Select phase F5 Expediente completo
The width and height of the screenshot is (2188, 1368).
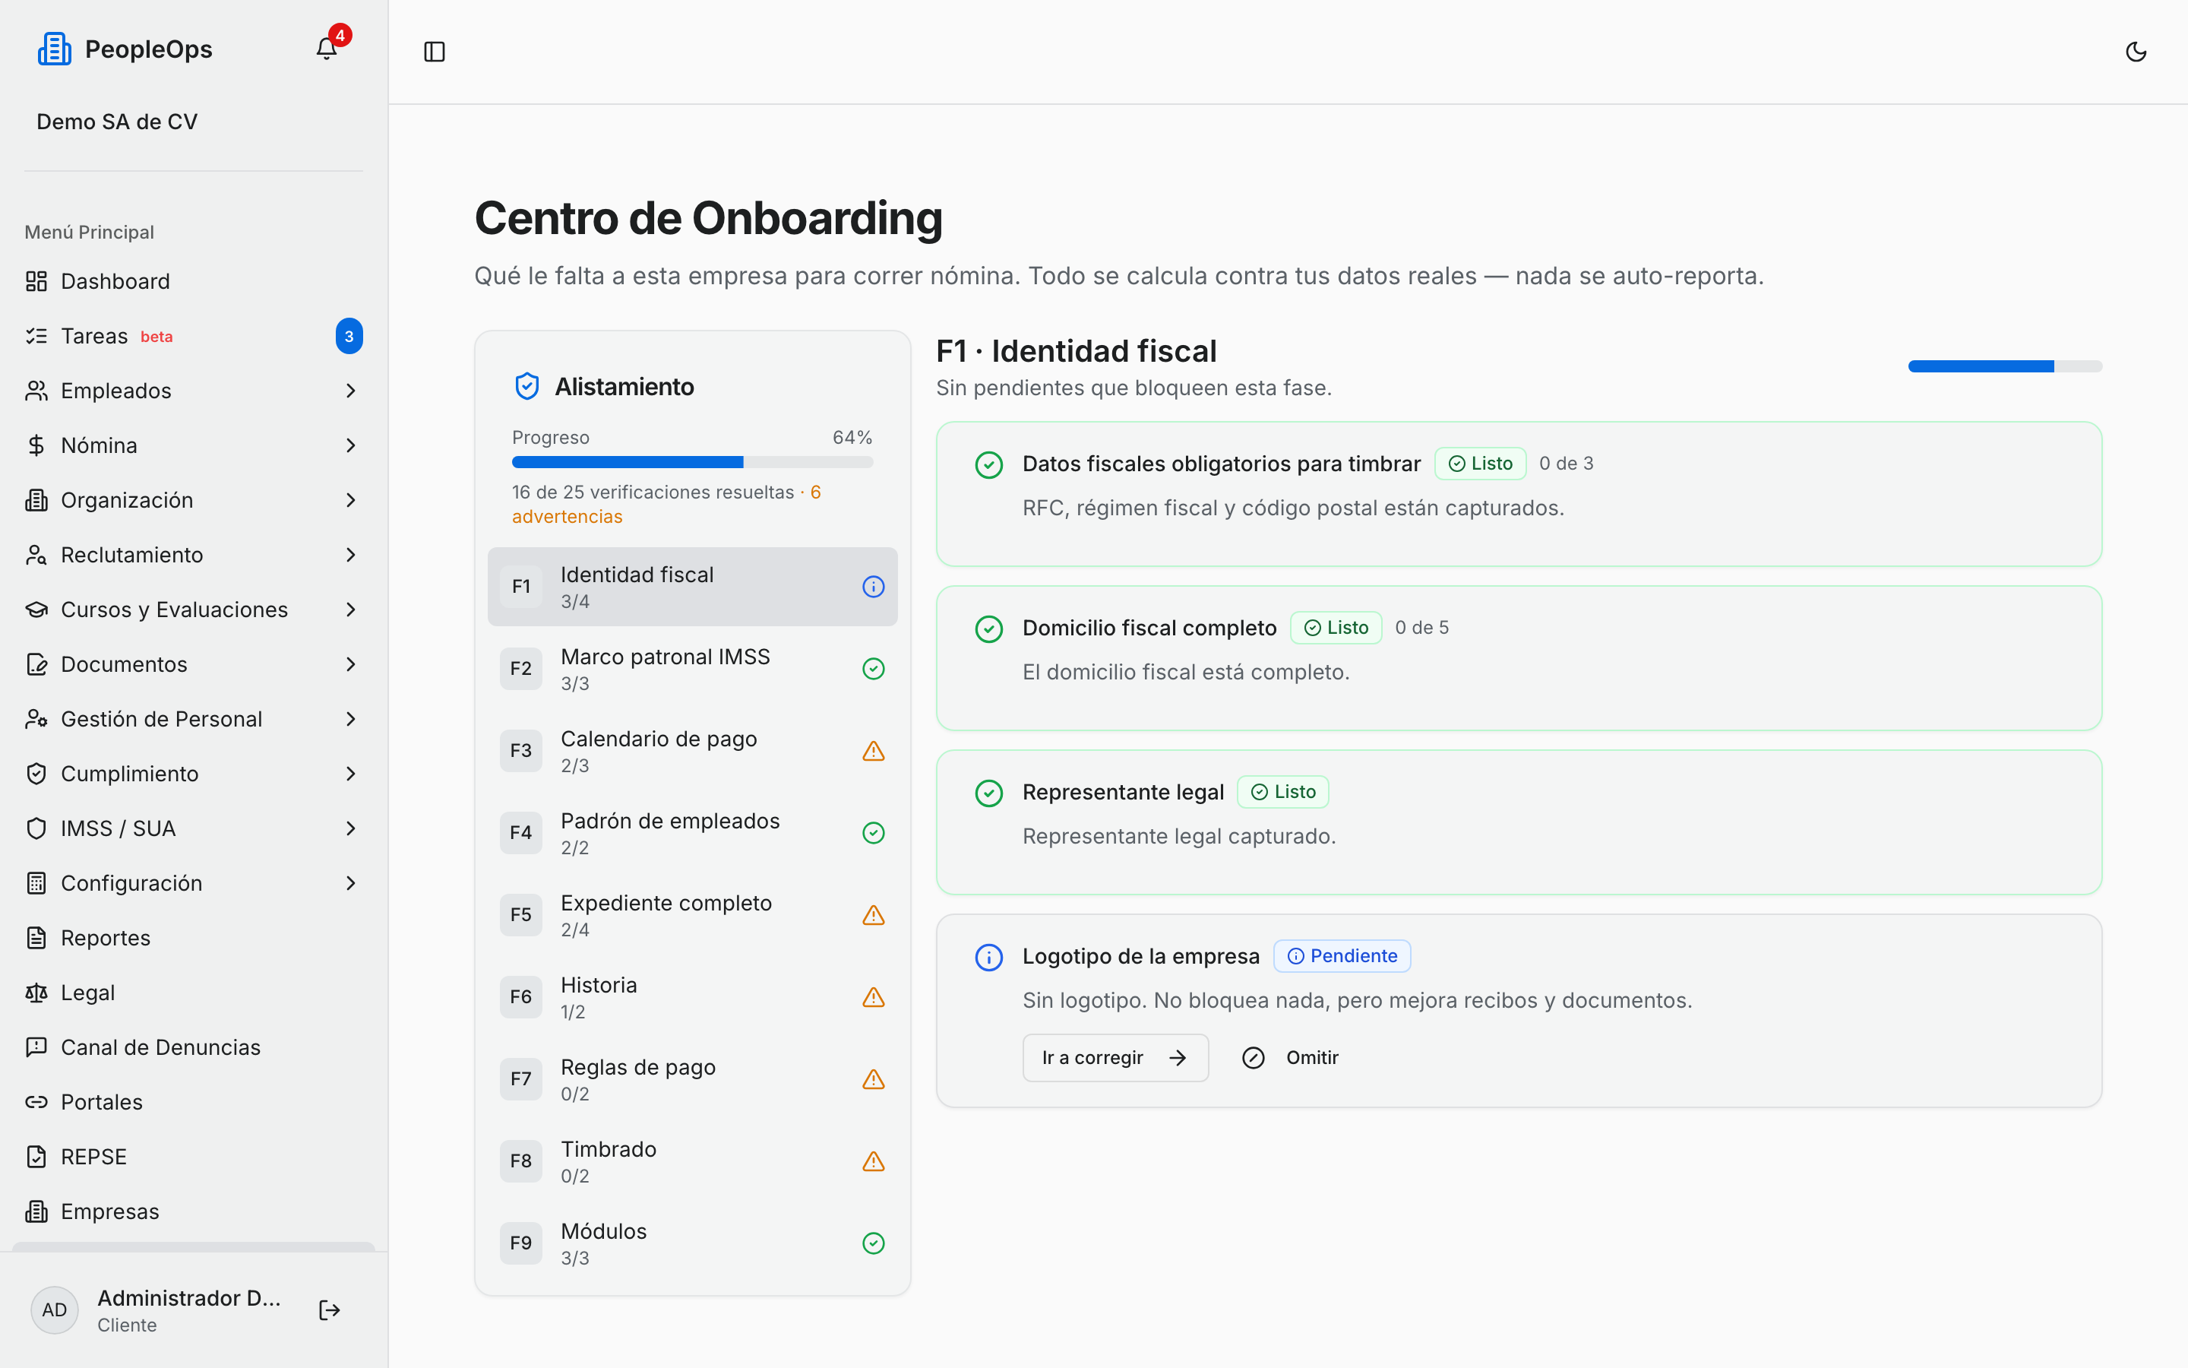click(x=693, y=915)
